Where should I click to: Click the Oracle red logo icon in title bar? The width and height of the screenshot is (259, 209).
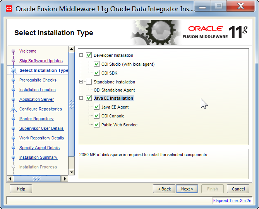point(9,8)
